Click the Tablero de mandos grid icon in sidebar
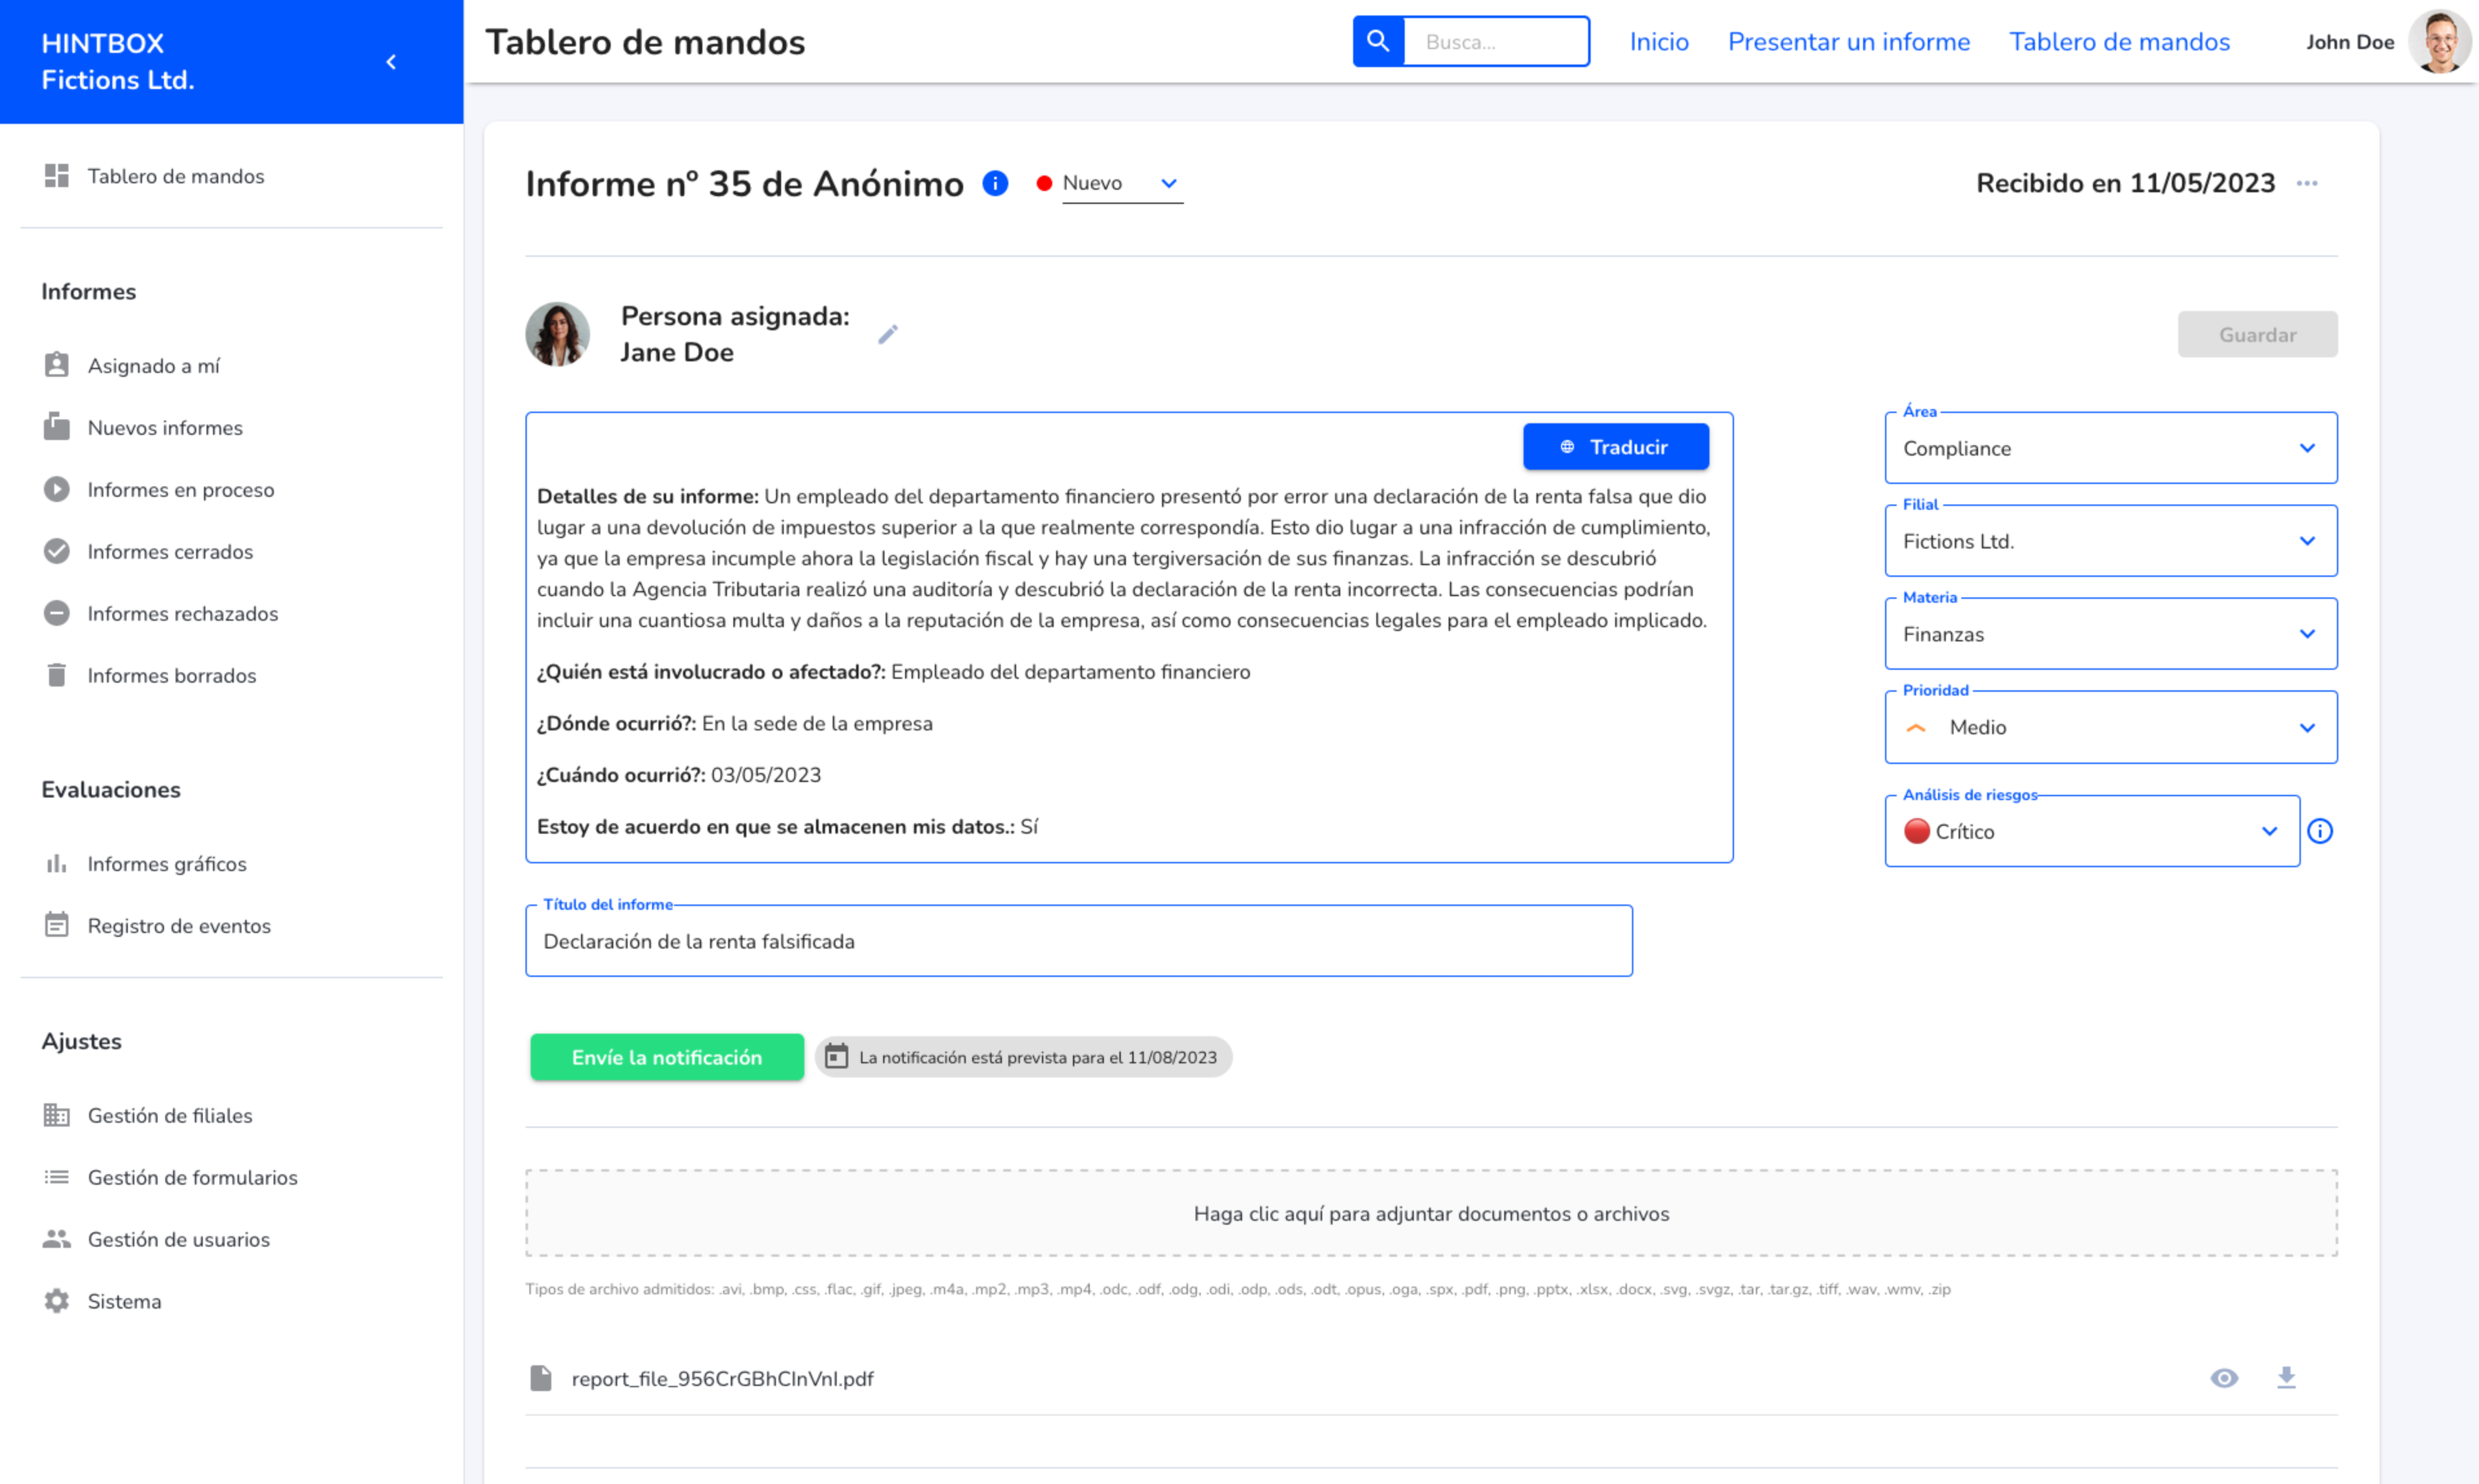This screenshot has height=1484, width=2479. 57,176
